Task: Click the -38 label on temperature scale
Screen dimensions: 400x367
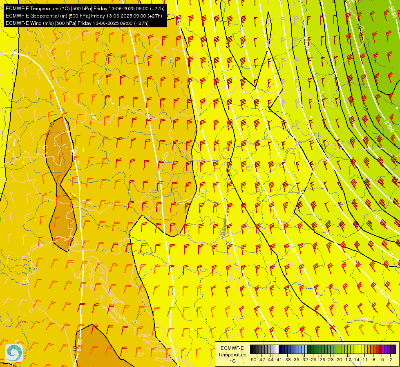Action: pos(287,360)
